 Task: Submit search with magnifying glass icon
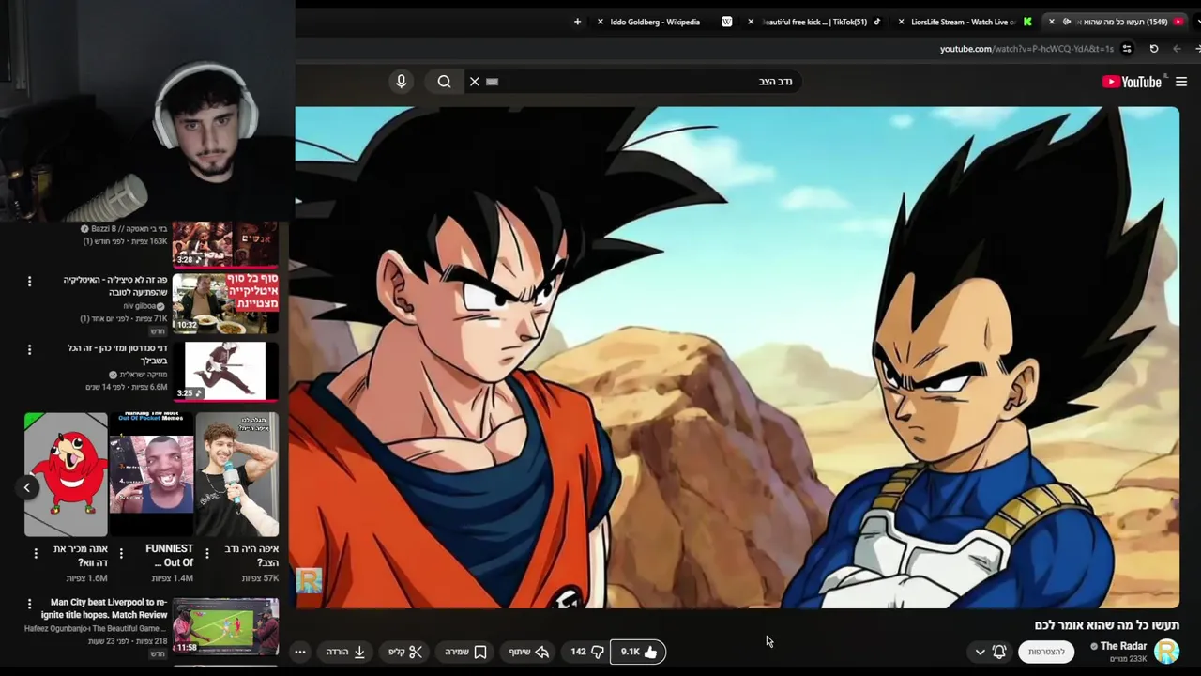(x=444, y=82)
